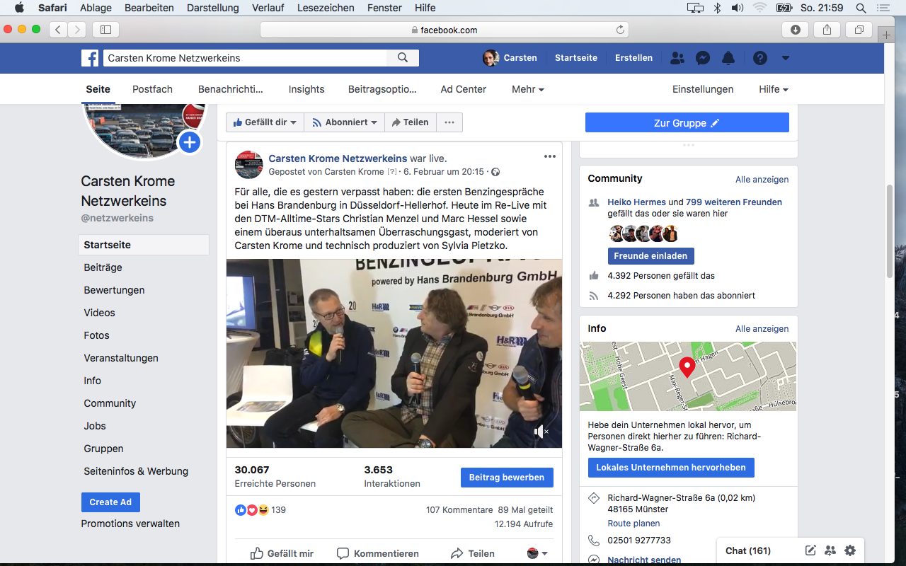Viewport: 906px width, 566px height.
Task: Open the Apple menu
Action: pos(19,8)
